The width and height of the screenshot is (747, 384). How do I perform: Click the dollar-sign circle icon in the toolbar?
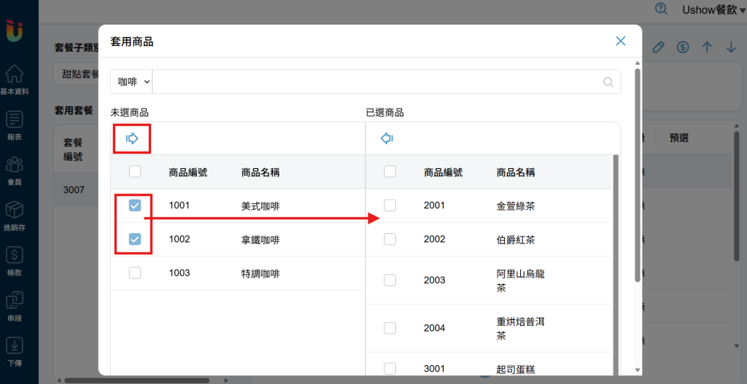point(683,47)
